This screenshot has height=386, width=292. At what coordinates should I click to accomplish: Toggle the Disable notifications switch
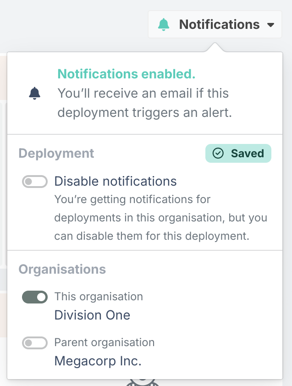coord(35,182)
